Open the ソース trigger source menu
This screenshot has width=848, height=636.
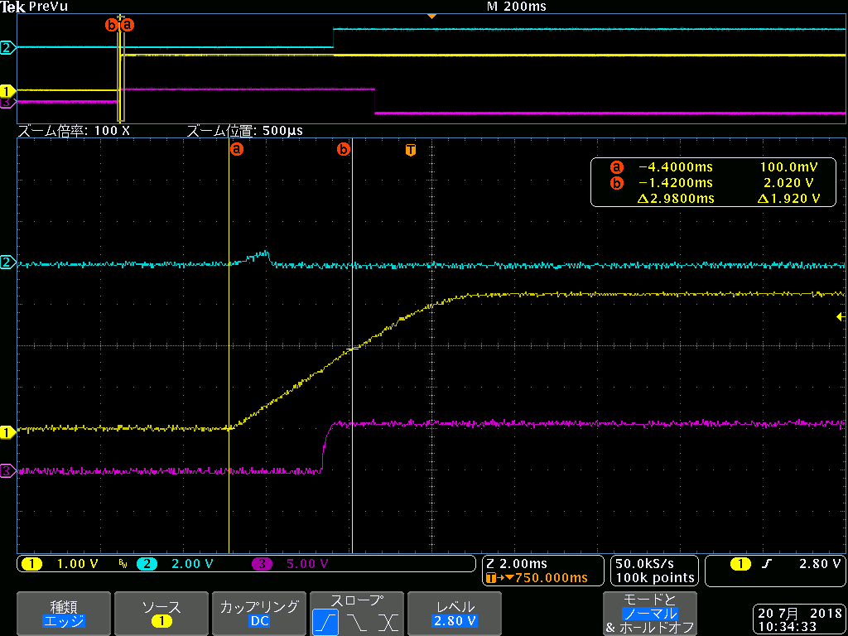click(x=161, y=614)
